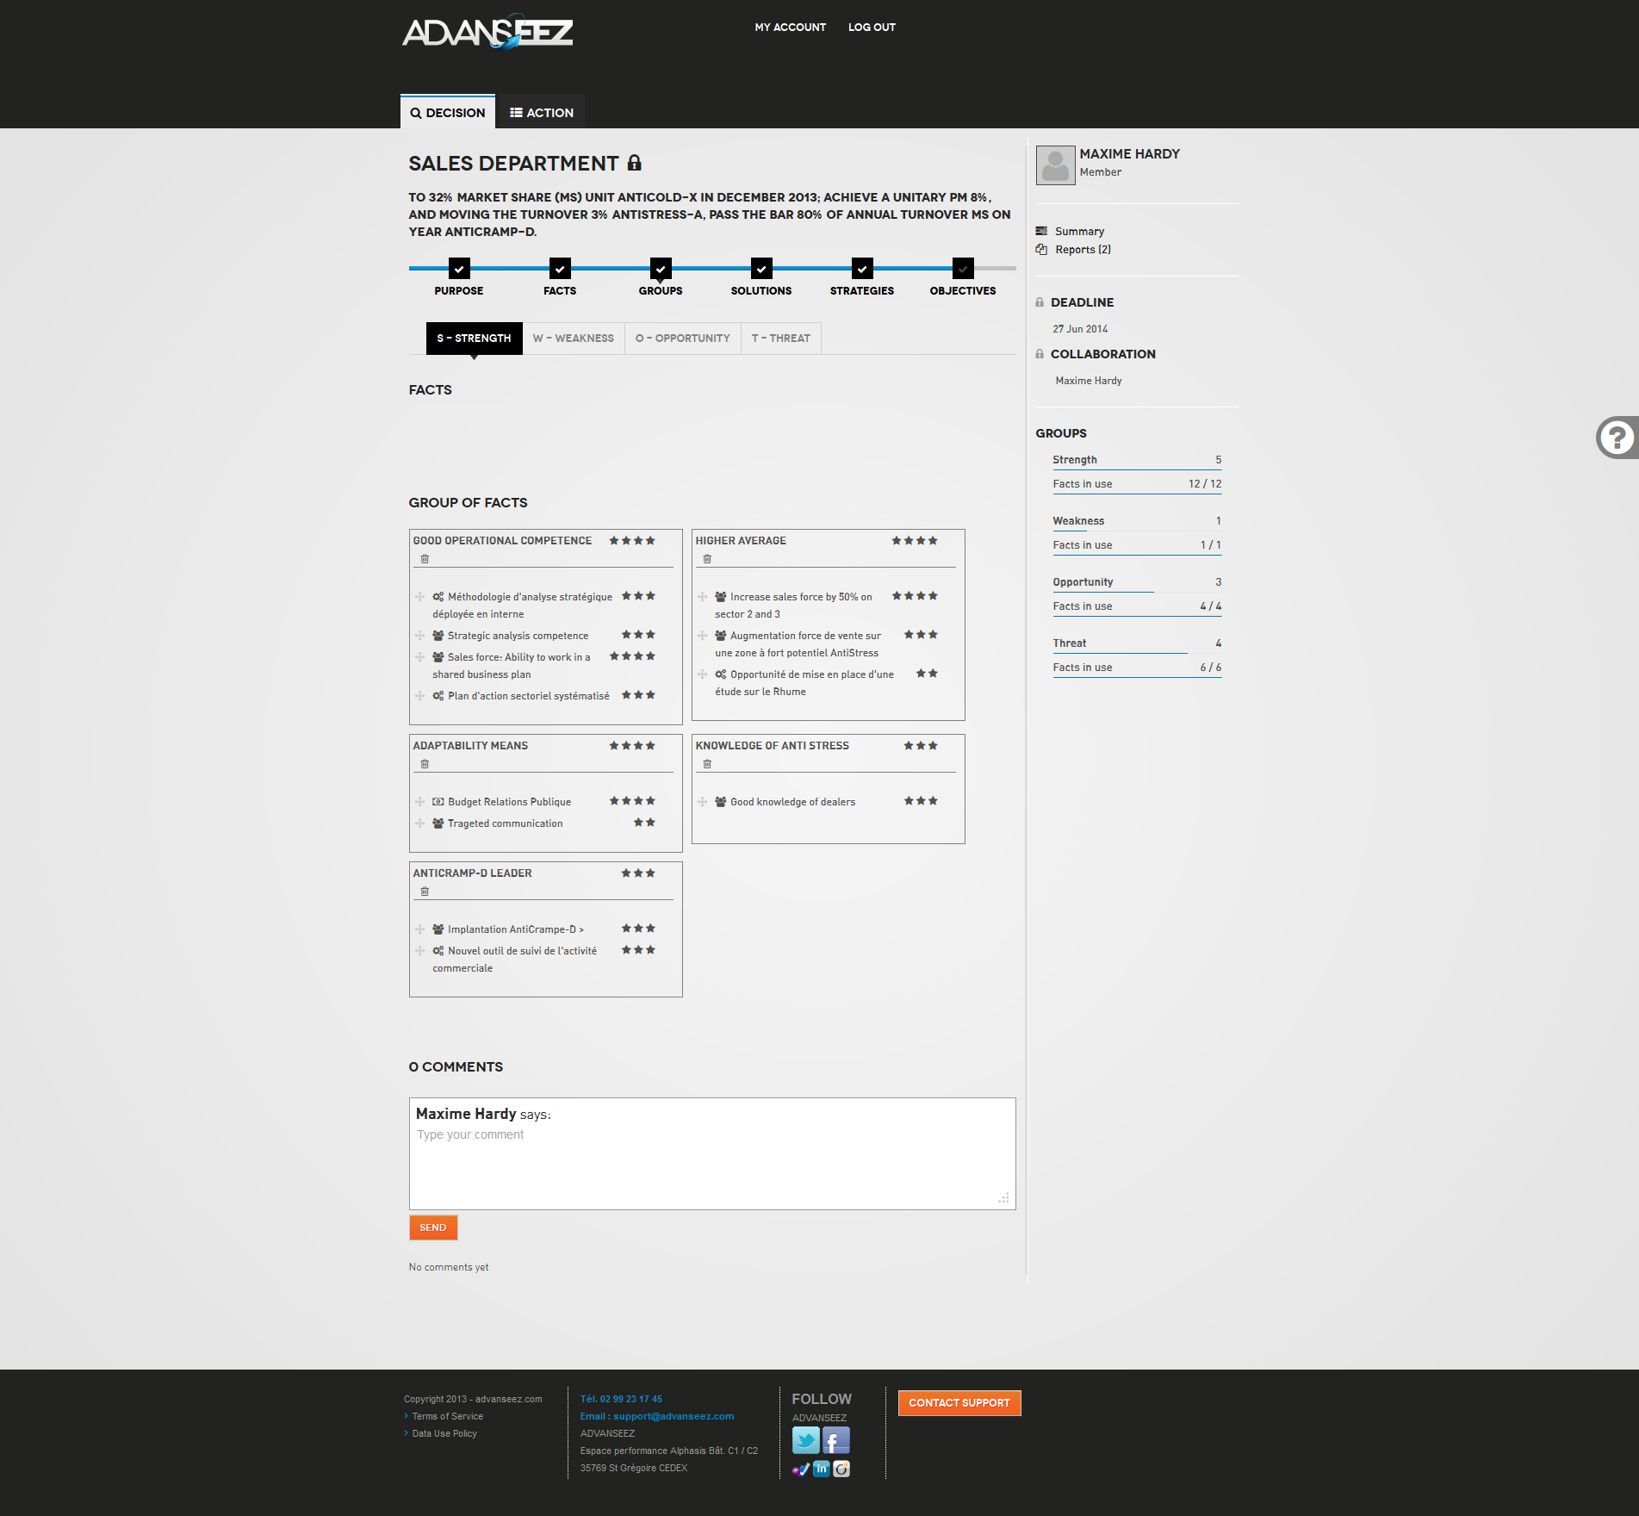
Task: Click people icon of Sales force: Ability fact
Action: point(438,657)
